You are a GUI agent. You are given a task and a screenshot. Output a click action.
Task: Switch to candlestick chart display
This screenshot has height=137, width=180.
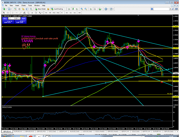[73, 9]
